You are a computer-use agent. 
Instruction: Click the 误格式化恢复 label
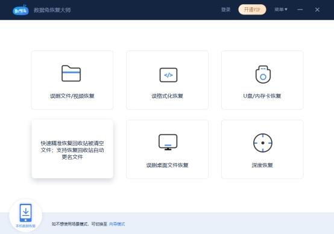pos(167,96)
